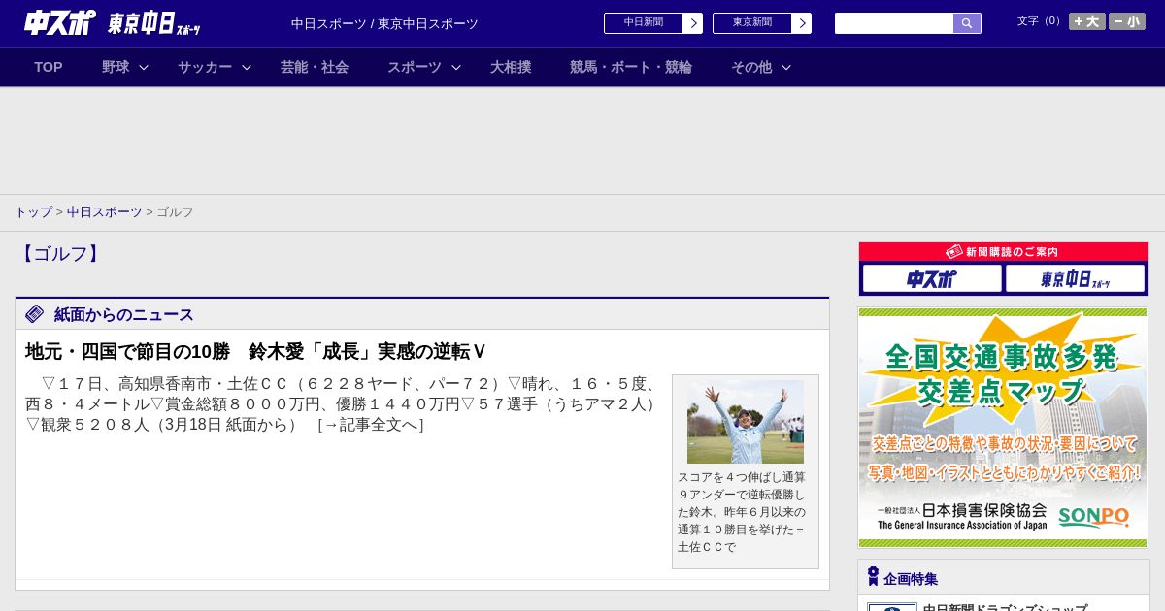Open the 大相撲 navigation item
Screen dimensions: 1165x611
(511, 67)
